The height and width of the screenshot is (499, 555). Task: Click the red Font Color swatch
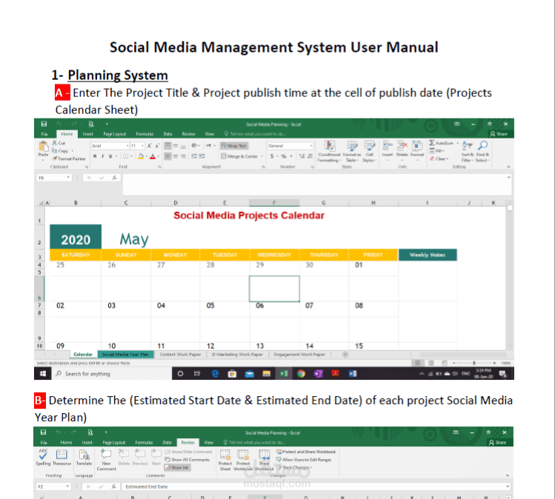[153, 156]
